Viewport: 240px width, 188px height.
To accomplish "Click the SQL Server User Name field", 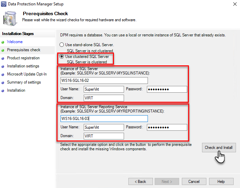I will (x=104, y=89).
